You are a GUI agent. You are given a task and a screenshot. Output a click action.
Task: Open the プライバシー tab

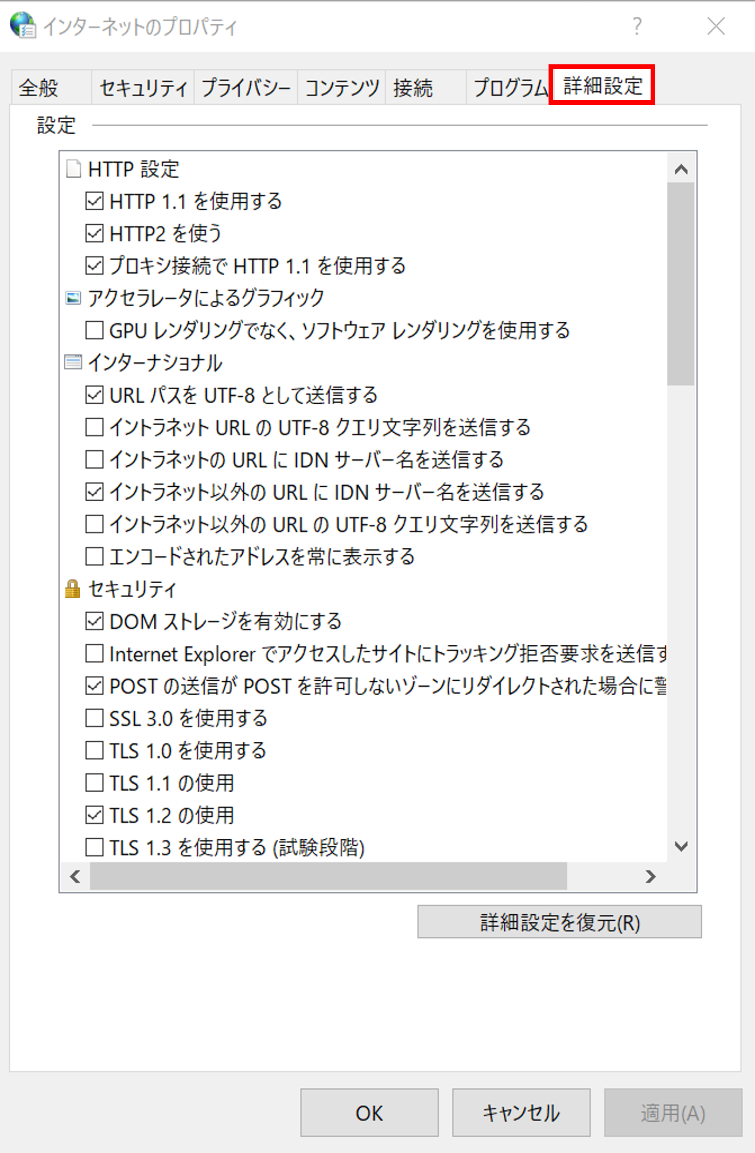246,88
